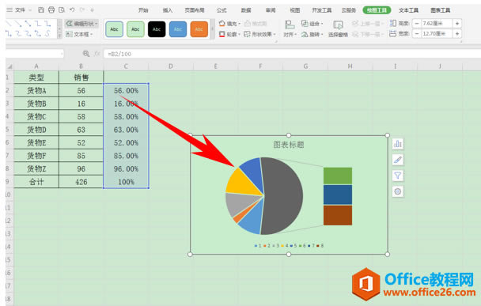Open the 对齐 align dropdown
Viewport: 481px width, 306px height.
[x=290, y=28]
